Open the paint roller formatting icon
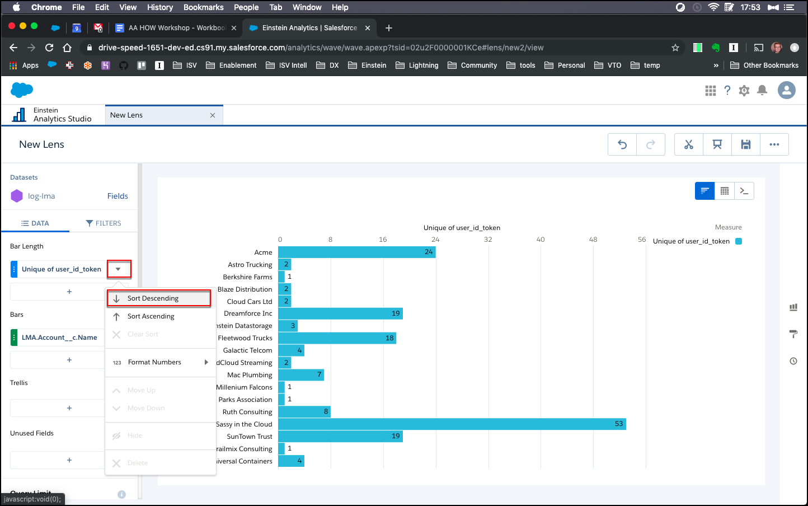 tap(793, 334)
